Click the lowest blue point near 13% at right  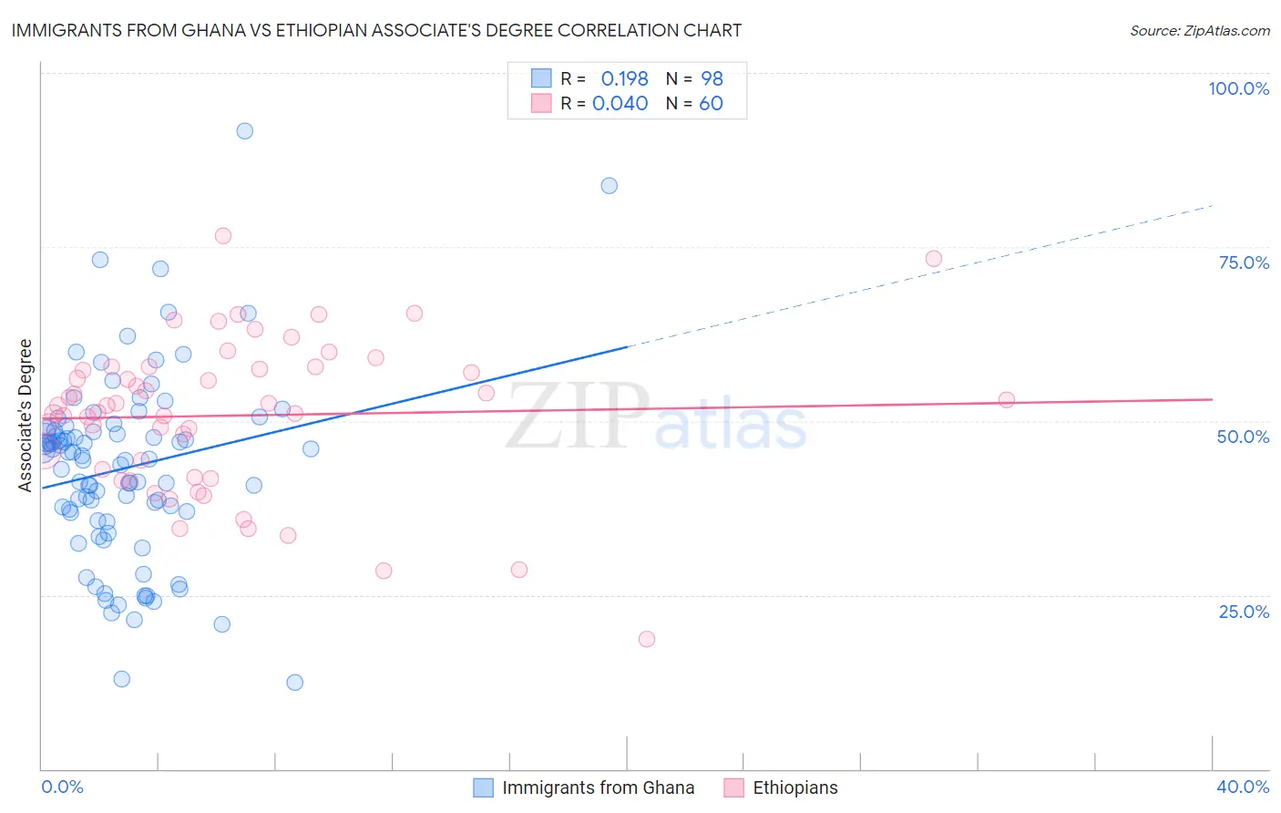294,683
